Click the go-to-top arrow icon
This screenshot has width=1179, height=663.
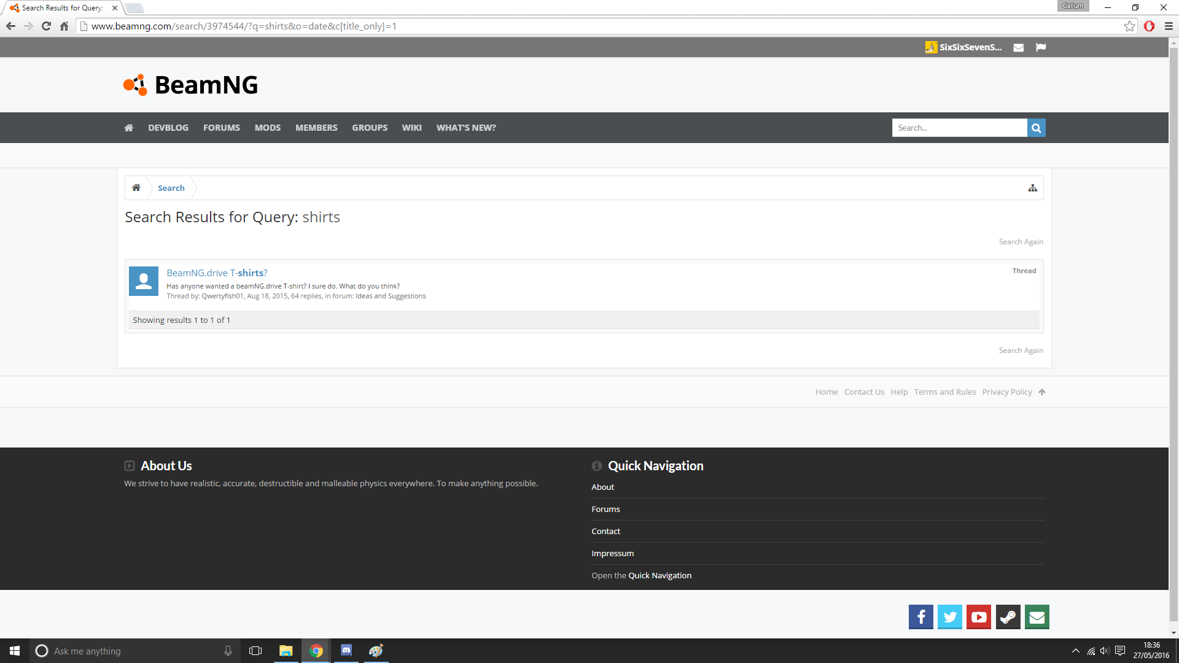pyautogui.click(x=1042, y=392)
